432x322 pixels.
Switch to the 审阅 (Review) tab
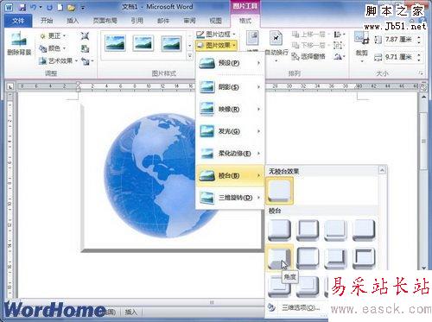pos(189,21)
